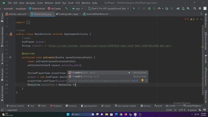The height and width of the screenshot is (117, 208).
Task: Open the SDK Manager toolbar icon
Action: click(188, 8)
